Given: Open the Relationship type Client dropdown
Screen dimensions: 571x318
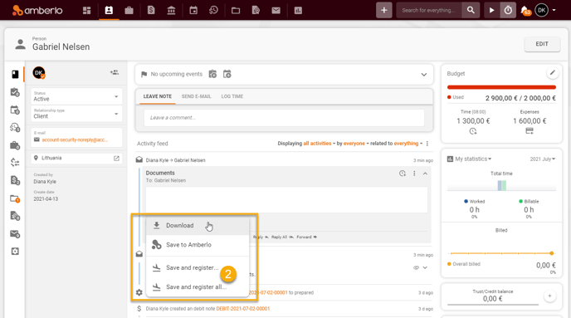Looking at the screenshot, I should pyautogui.click(x=76, y=114).
